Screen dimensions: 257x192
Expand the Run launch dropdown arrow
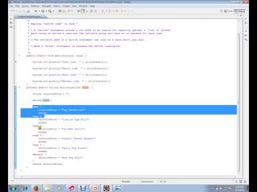(x=46, y=11)
